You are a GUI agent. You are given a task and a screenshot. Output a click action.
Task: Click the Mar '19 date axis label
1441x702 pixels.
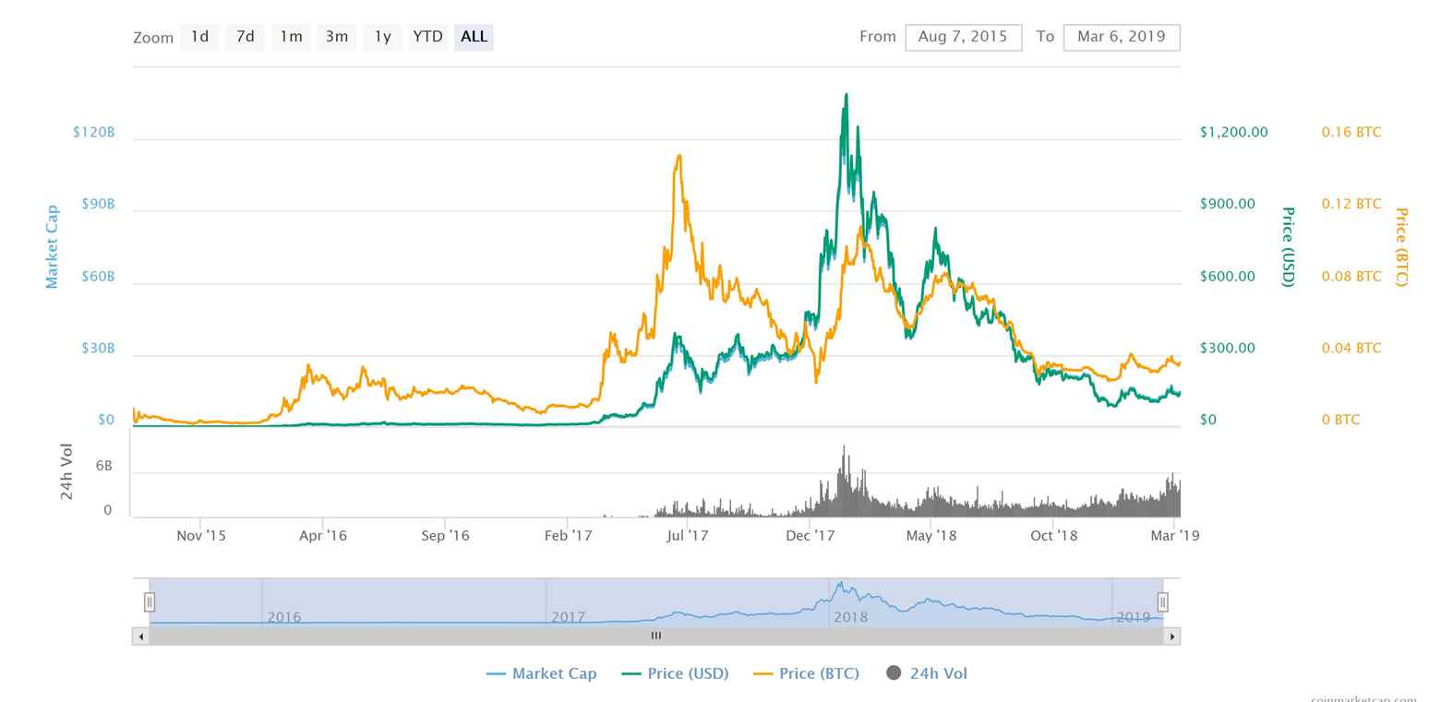click(1174, 535)
